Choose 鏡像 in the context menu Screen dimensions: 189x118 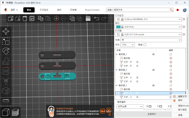click(x=181, y=115)
